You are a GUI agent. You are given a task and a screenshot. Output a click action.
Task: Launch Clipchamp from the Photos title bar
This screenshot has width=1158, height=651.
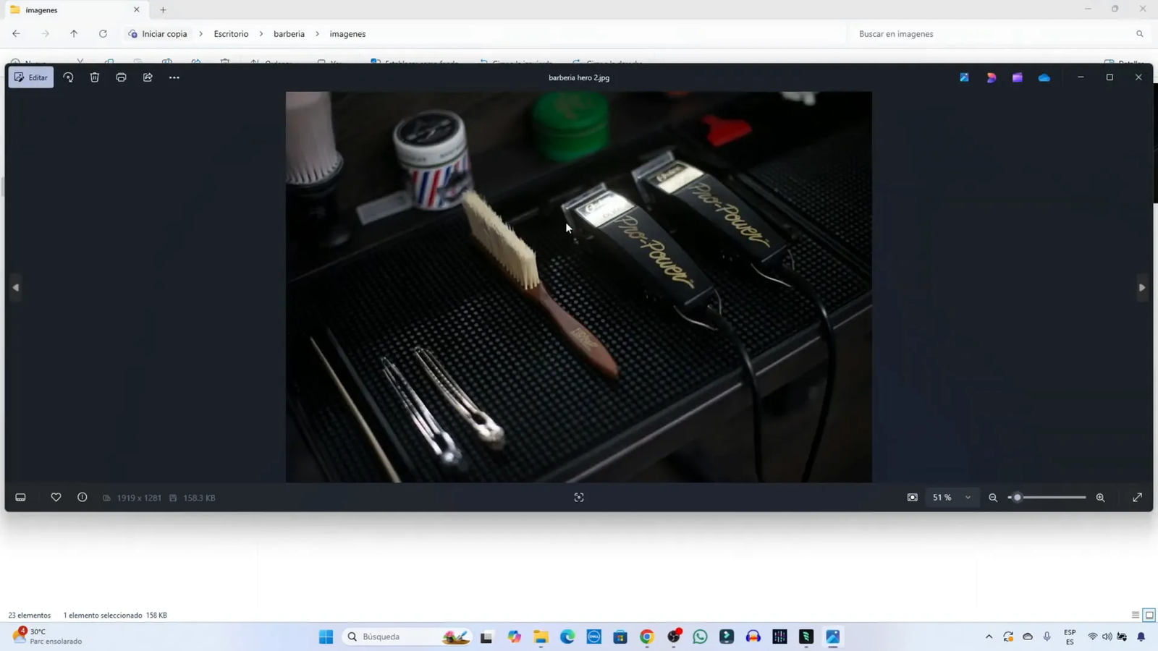point(1017,77)
